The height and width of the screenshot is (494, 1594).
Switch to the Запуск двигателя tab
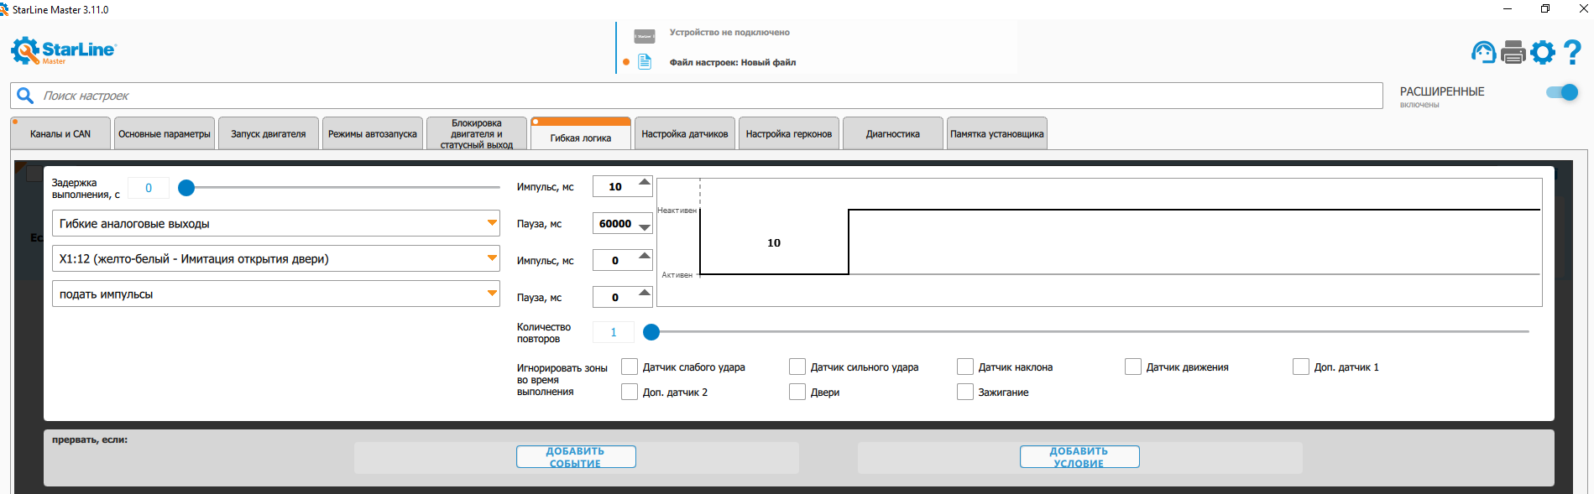coord(269,134)
